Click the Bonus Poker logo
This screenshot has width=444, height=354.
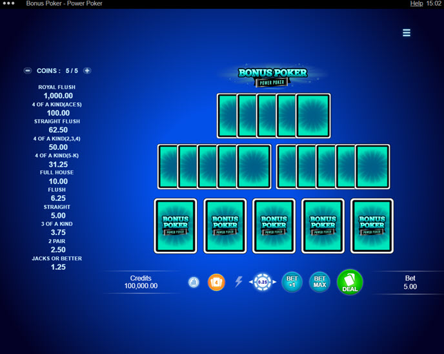272,76
